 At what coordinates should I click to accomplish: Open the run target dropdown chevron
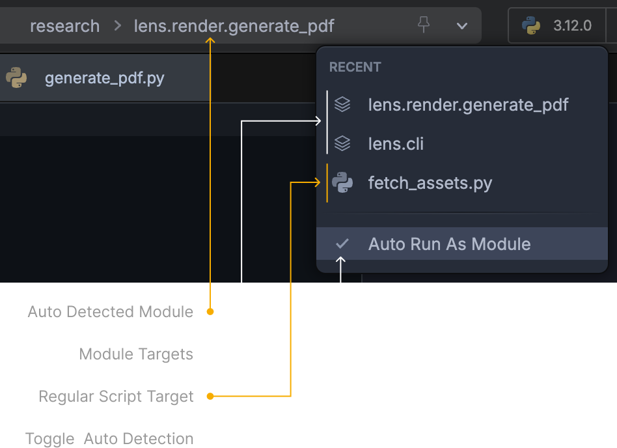(461, 26)
